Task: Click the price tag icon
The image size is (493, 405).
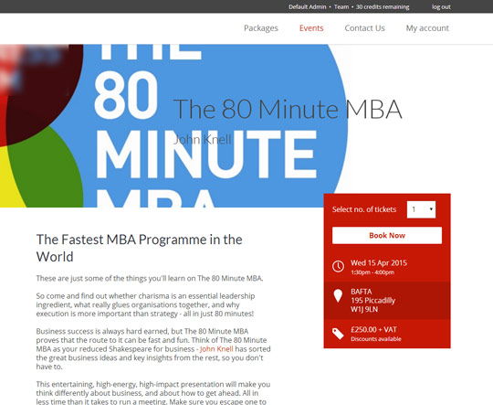Action: tap(338, 334)
